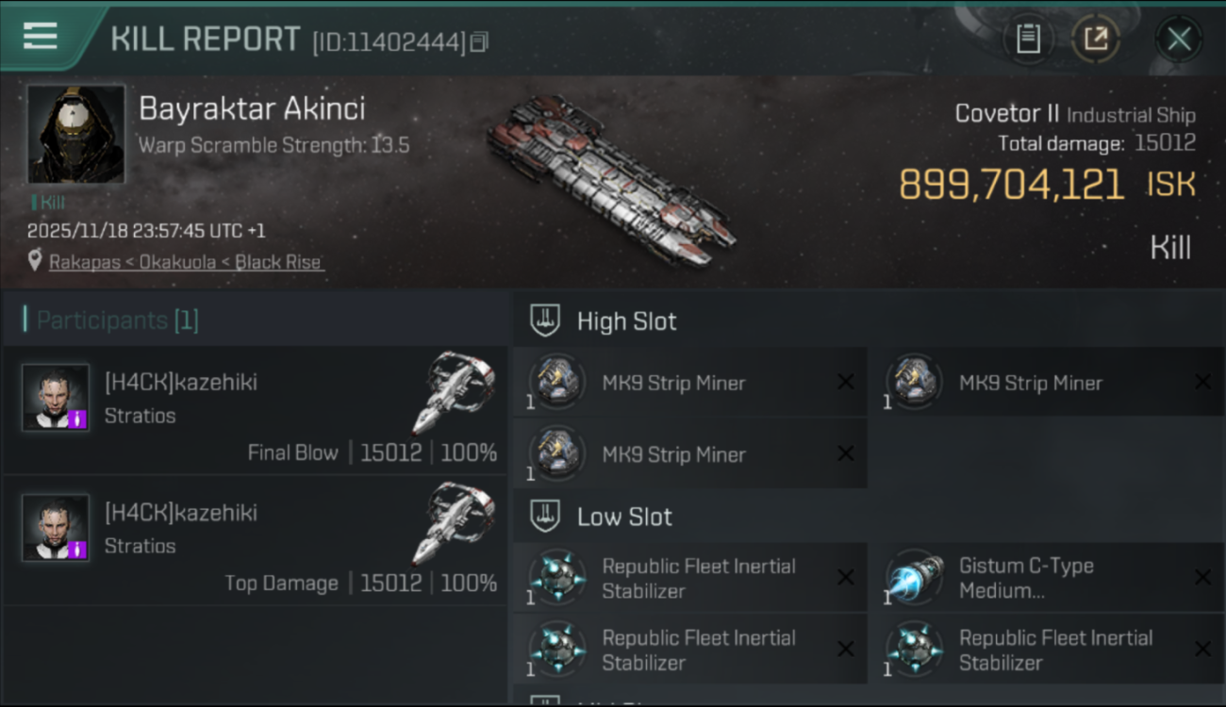This screenshot has width=1226, height=707.
Task: Click the clipboard report icon
Action: [x=1028, y=39]
